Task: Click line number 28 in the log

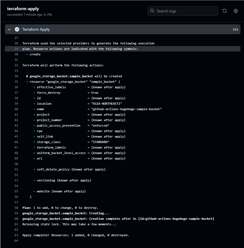Action: tap(16, 43)
